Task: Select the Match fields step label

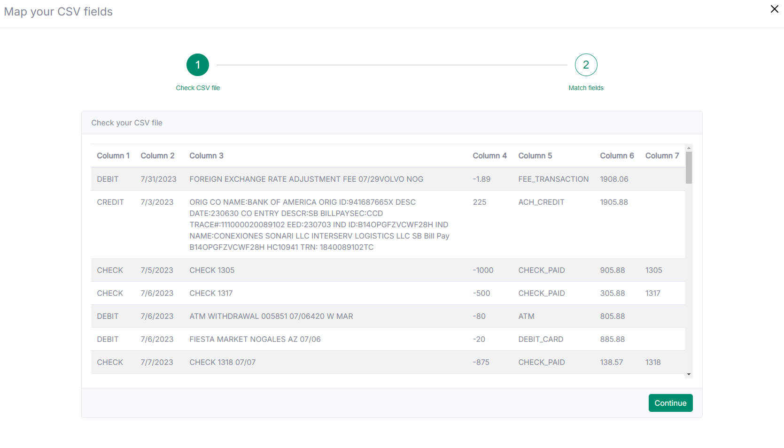Action: tap(586, 88)
